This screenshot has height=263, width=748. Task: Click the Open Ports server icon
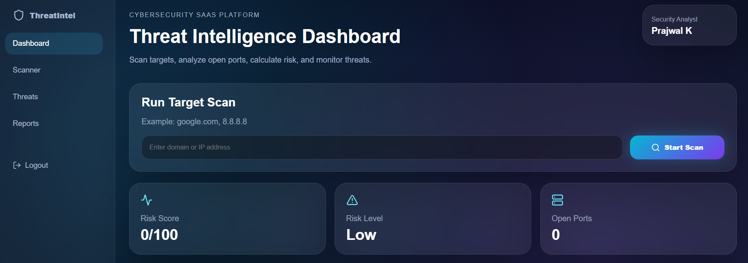click(x=558, y=200)
